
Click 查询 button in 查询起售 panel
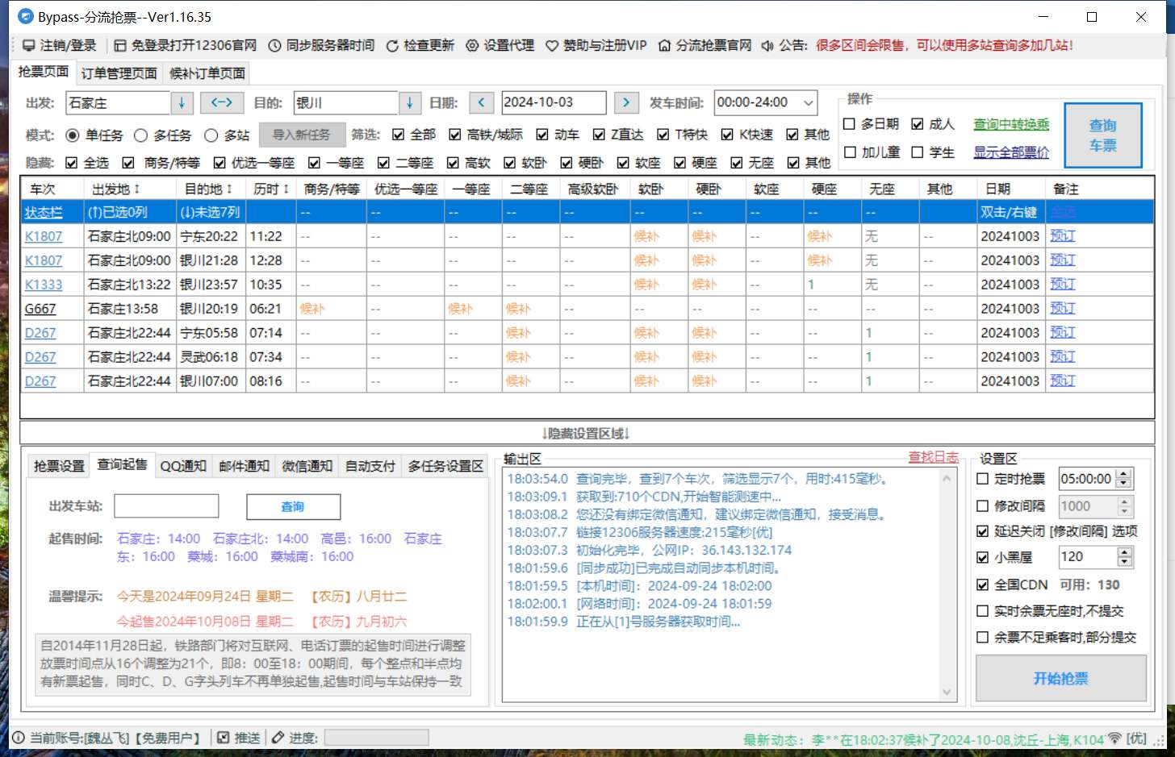pos(293,506)
